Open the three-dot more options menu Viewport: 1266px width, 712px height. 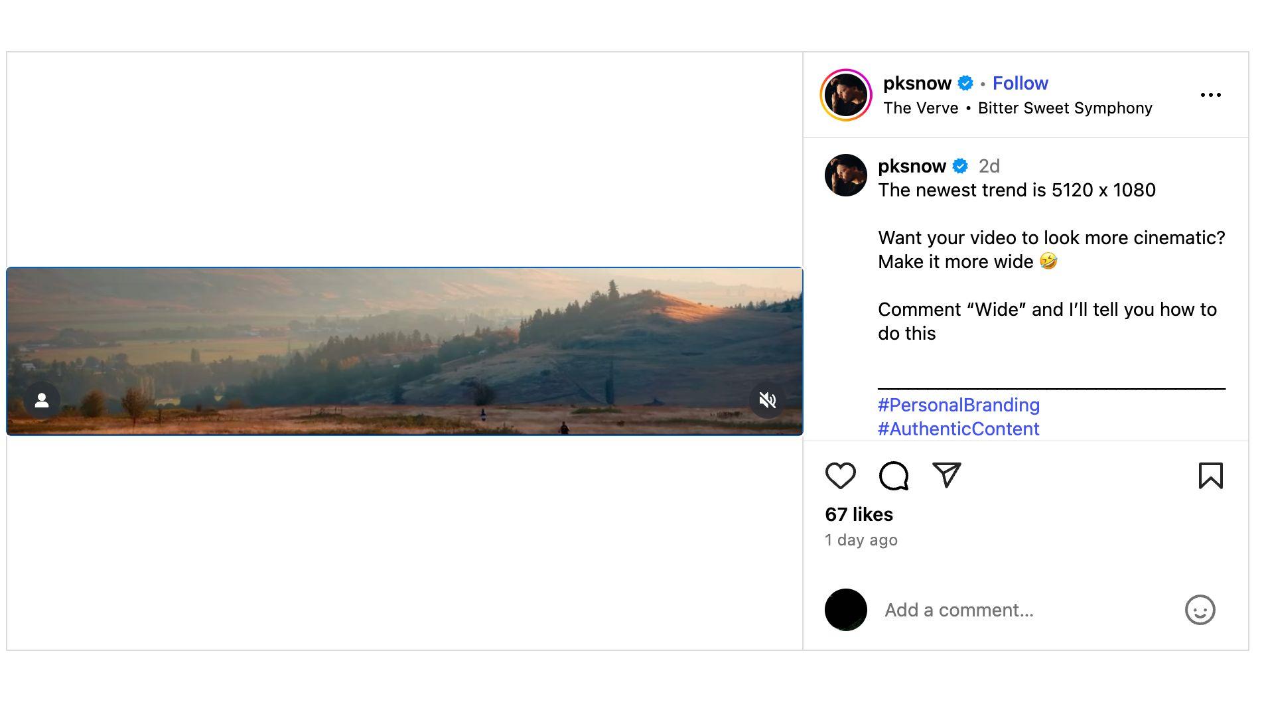point(1210,95)
